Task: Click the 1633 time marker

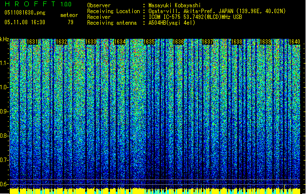Action: tap(91, 42)
